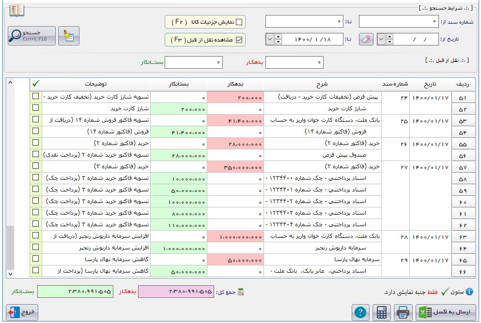Click the بستانکار column header
481x323 pixels.
(x=179, y=84)
